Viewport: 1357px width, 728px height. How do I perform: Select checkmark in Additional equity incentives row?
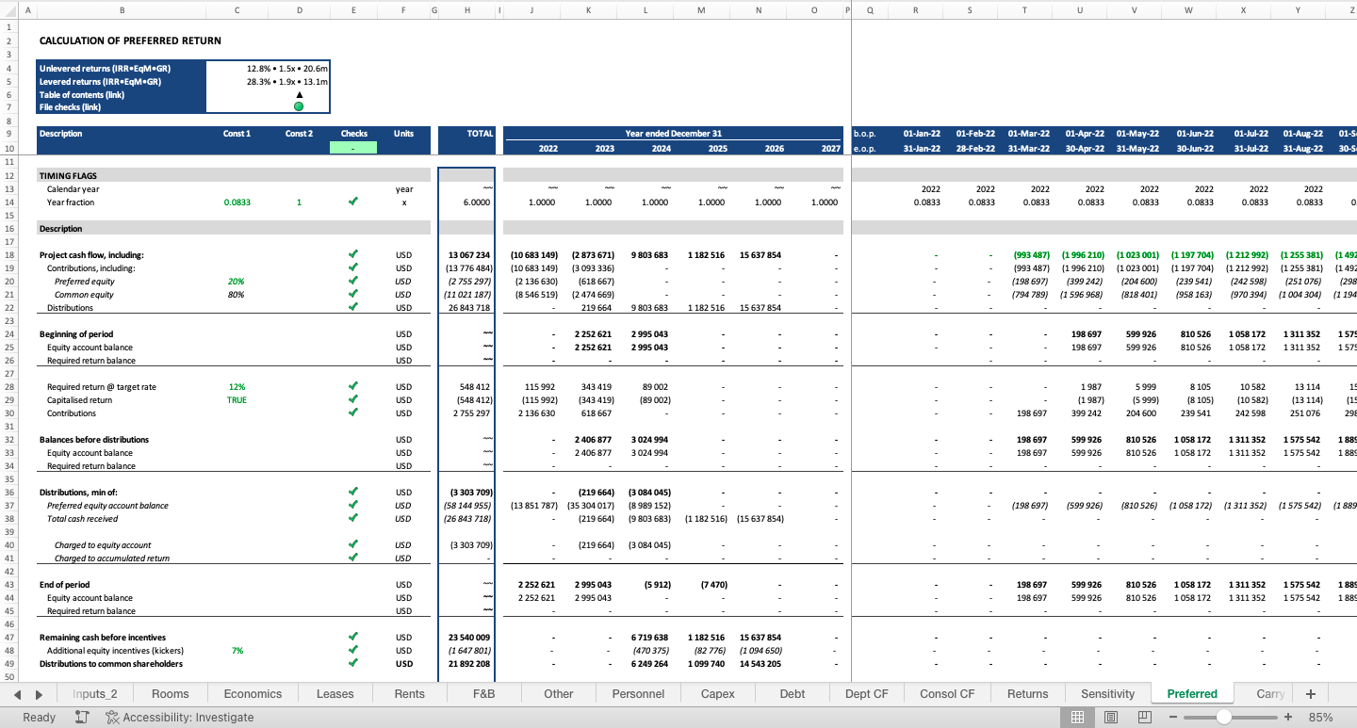tap(353, 650)
